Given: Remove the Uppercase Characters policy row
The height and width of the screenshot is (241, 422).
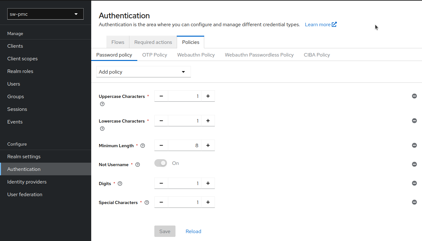Looking at the screenshot, I should click(x=414, y=96).
